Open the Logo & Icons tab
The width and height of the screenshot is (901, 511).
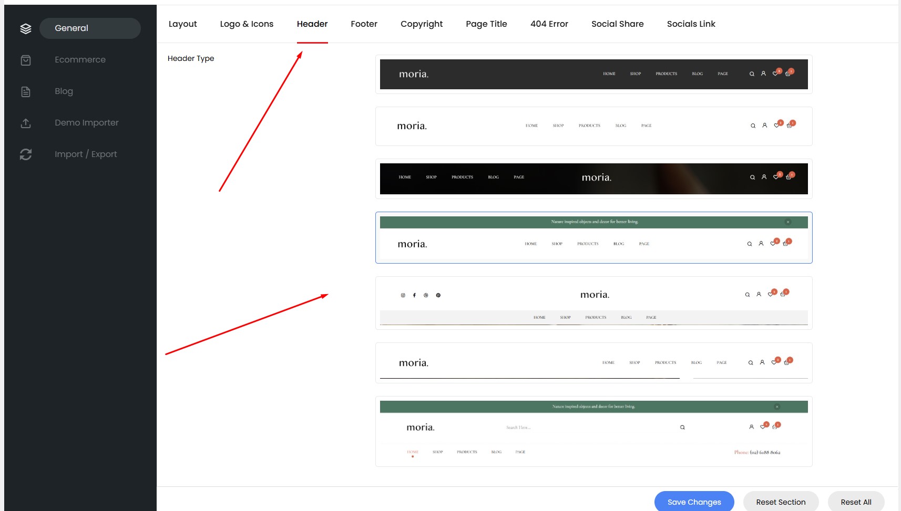point(247,24)
